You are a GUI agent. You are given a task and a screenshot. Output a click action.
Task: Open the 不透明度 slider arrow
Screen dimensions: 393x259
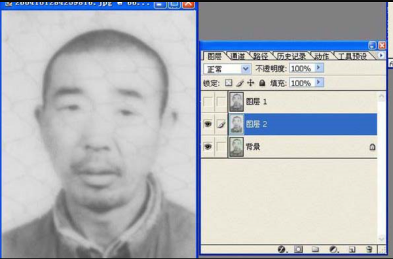coord(320,68)
